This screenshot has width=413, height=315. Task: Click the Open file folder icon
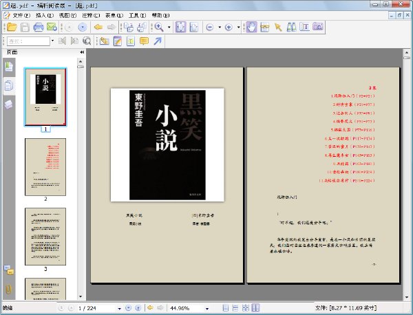tap(12, 27)
